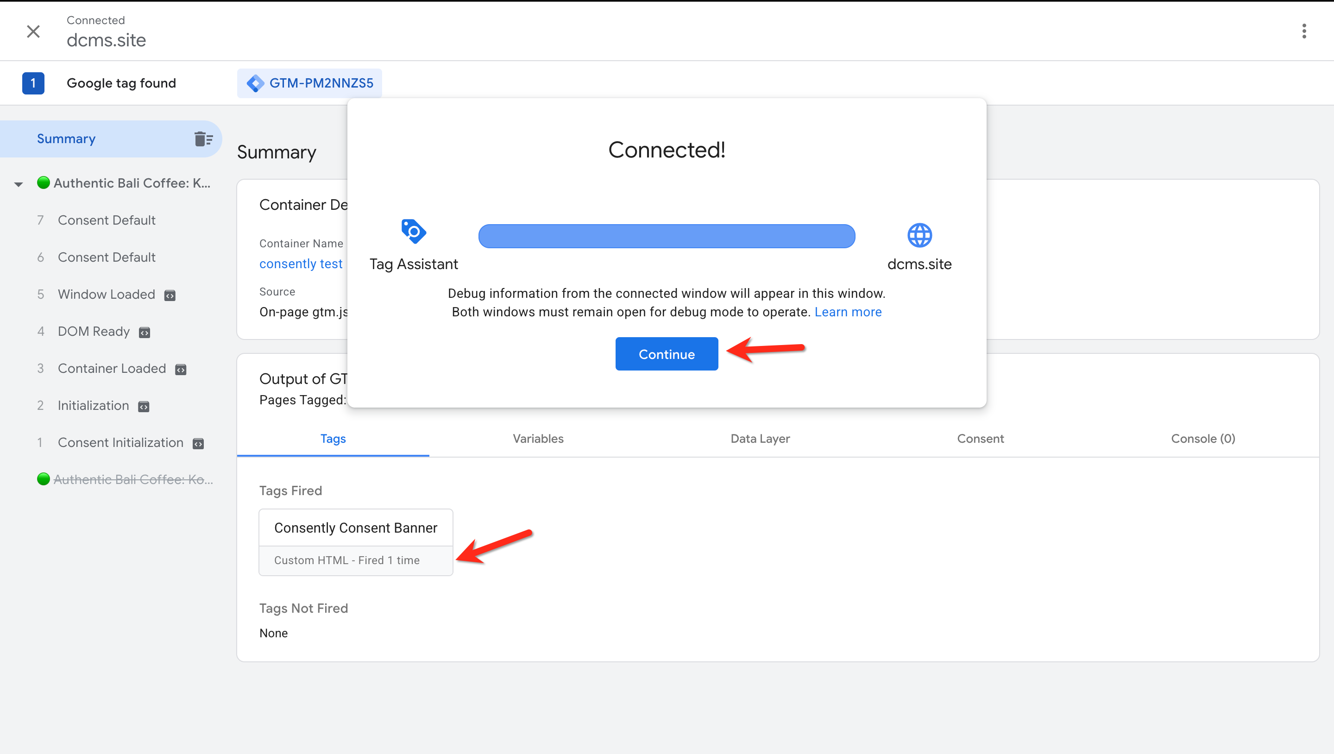Open the Data Layer tab

[760, 439]
